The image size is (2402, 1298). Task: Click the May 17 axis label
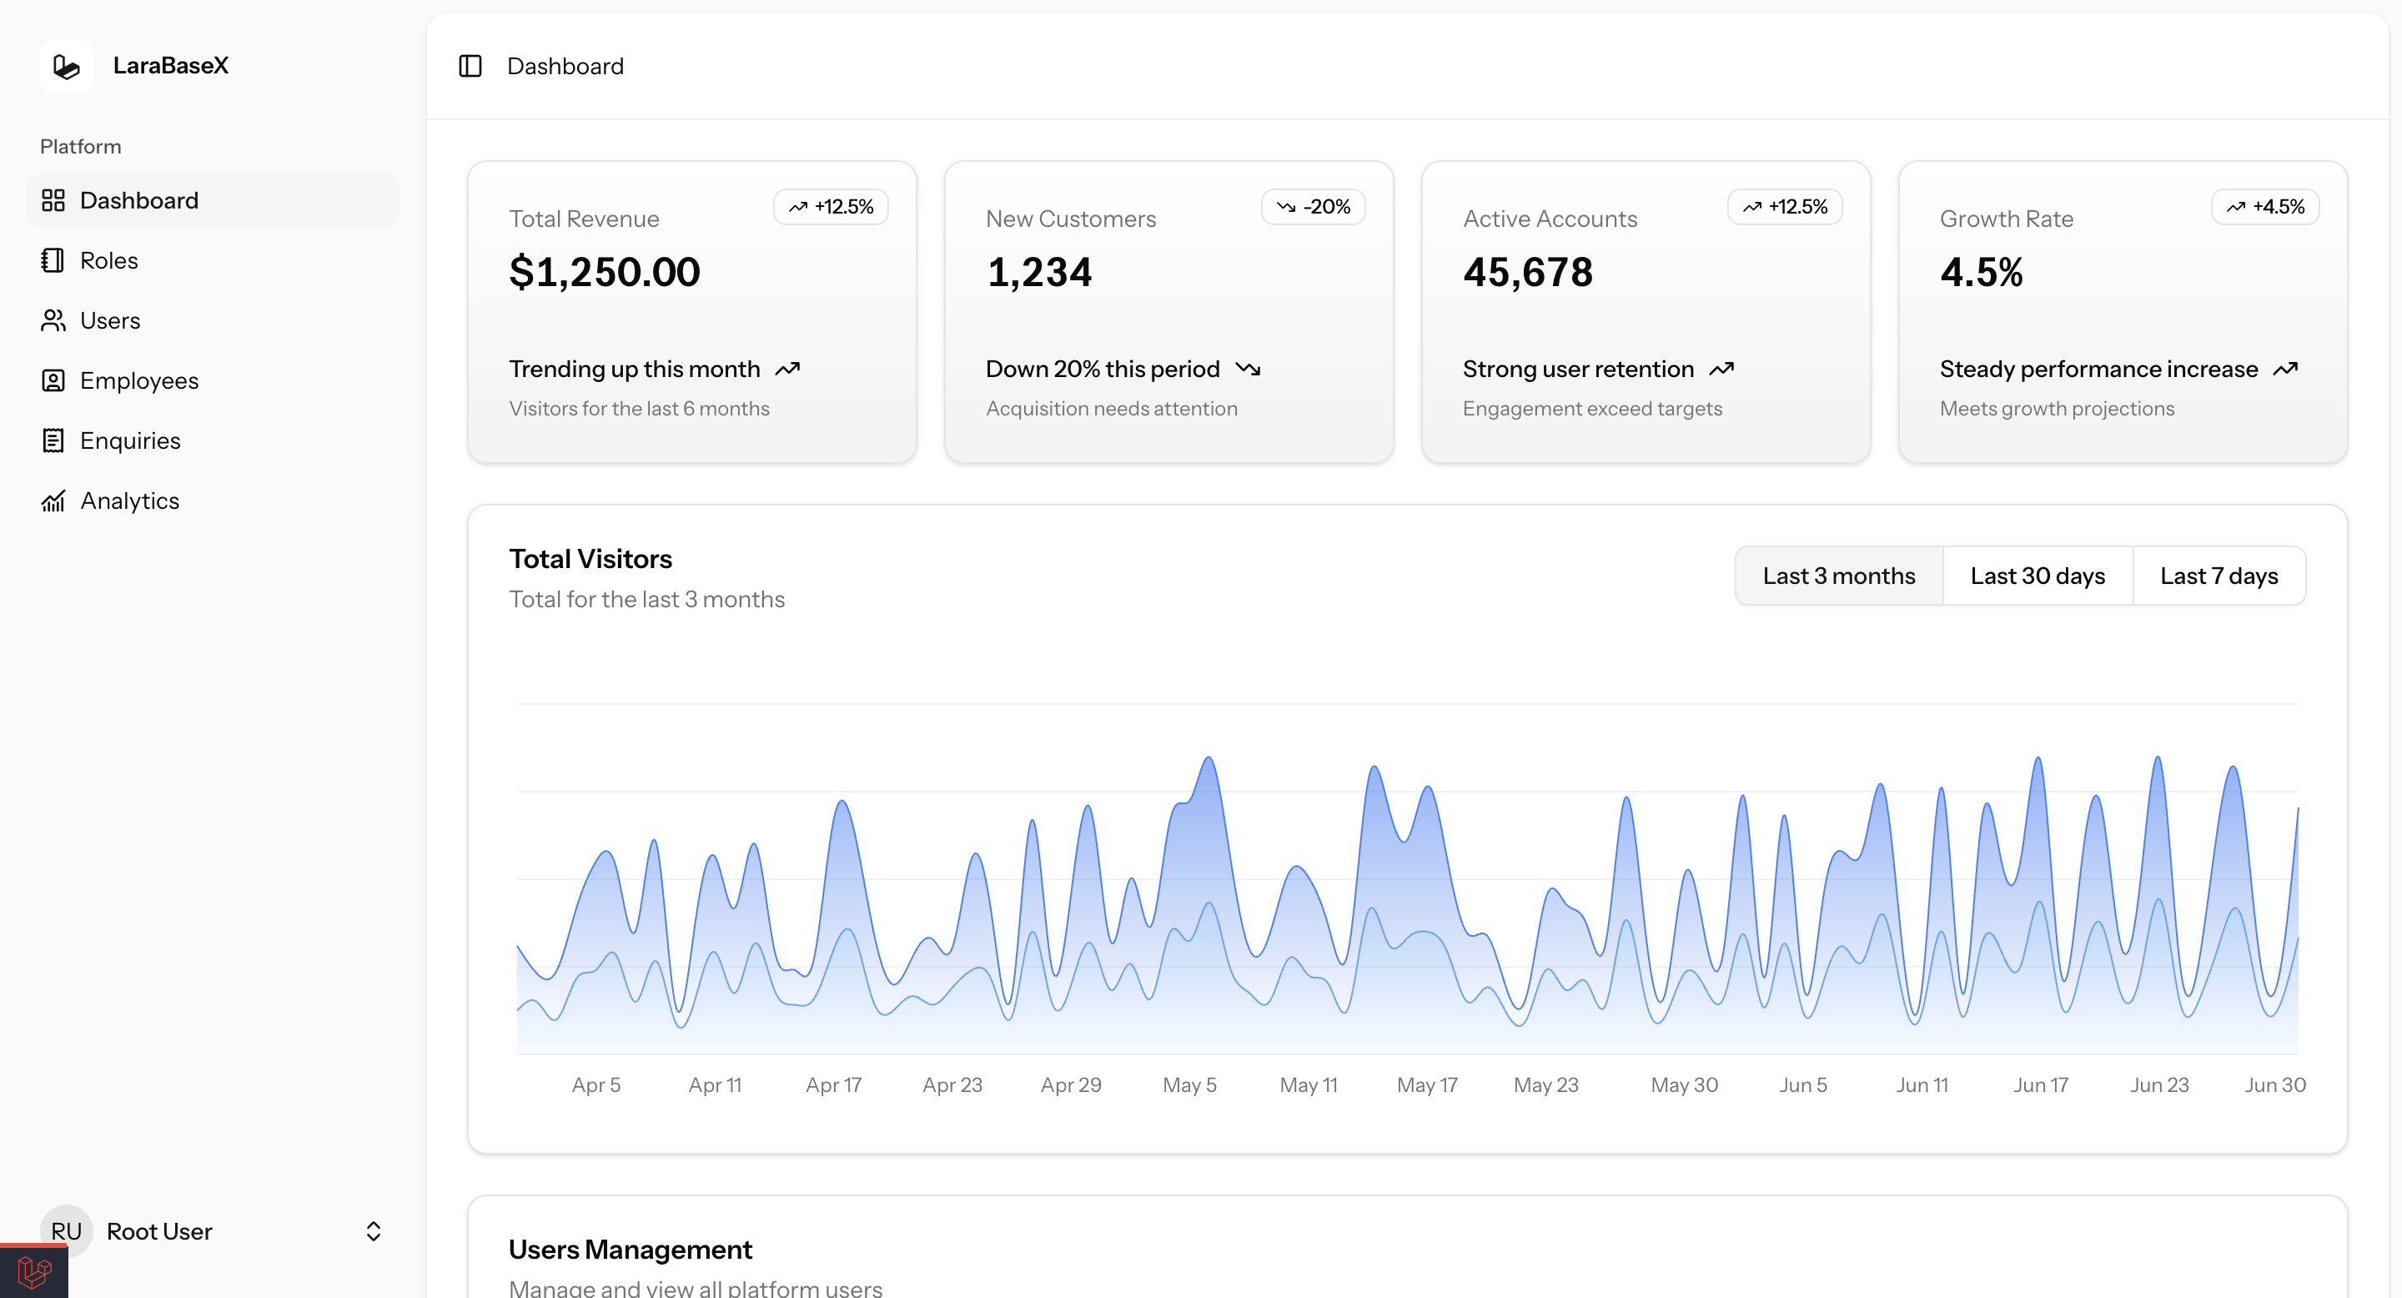(x=1427, y=1084)
